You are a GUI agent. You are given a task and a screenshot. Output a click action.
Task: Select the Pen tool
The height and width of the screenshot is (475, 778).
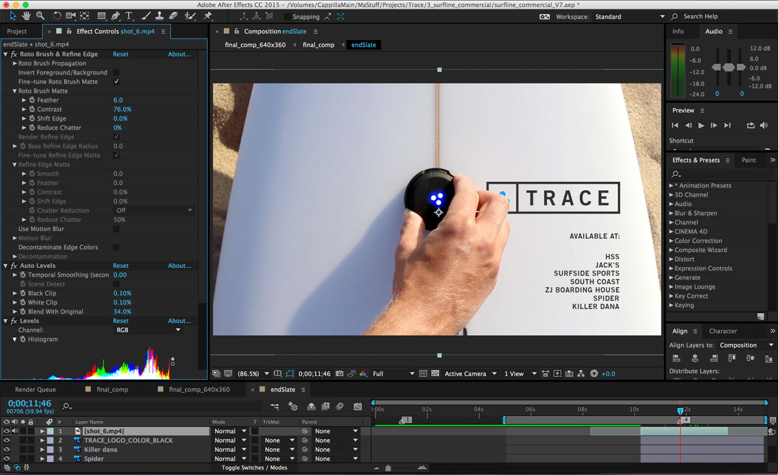pyautogui.click(x=116, y=16)
